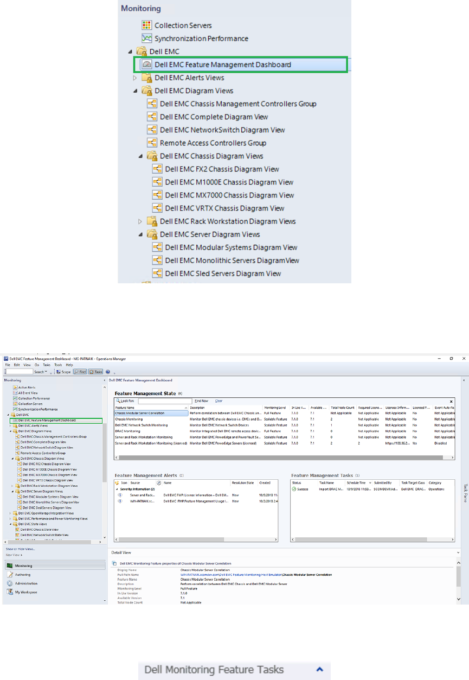The height and width of the screenshot is (680, 469).
Task: Open the WIN-PATNAIK full path link in Detail View
Action: pyautogui.click(x=232, y=574)
